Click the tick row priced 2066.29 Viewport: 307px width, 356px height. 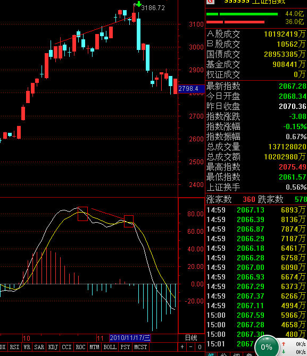256,239
